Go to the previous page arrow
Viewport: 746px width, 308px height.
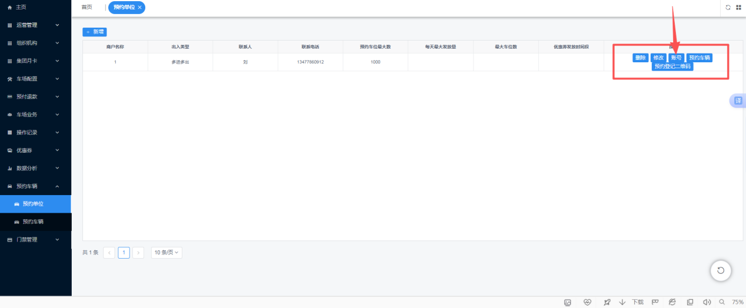(x=109, y=253)
